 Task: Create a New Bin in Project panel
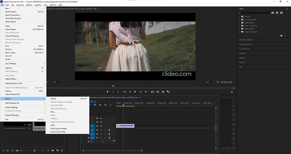click(53, 151)
